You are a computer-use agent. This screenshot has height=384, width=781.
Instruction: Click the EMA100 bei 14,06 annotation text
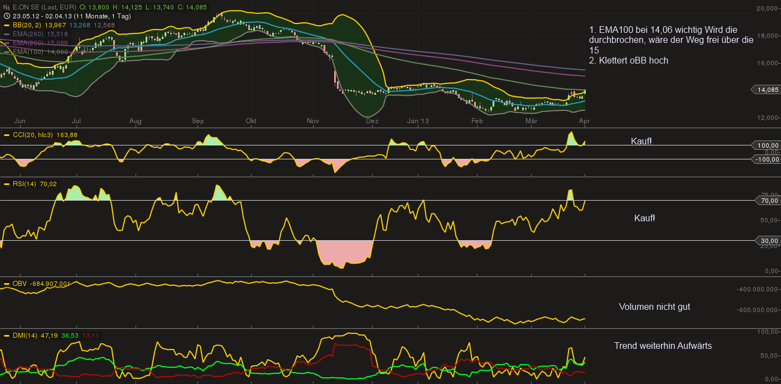671,40
